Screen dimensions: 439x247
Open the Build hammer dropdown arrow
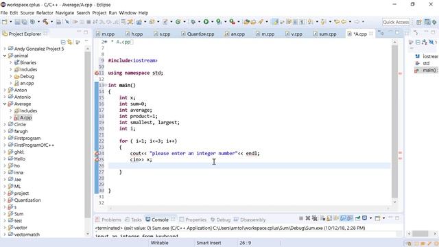(51, 21)
